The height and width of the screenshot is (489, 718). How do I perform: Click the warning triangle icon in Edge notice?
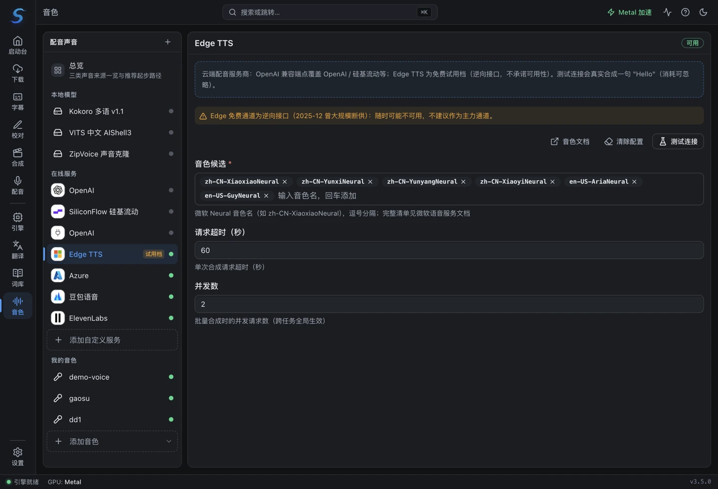[x=203, y=116]
